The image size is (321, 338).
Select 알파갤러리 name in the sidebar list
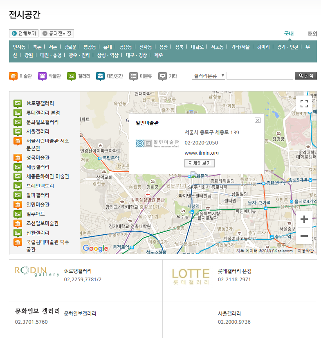click(x=38, y=195)
